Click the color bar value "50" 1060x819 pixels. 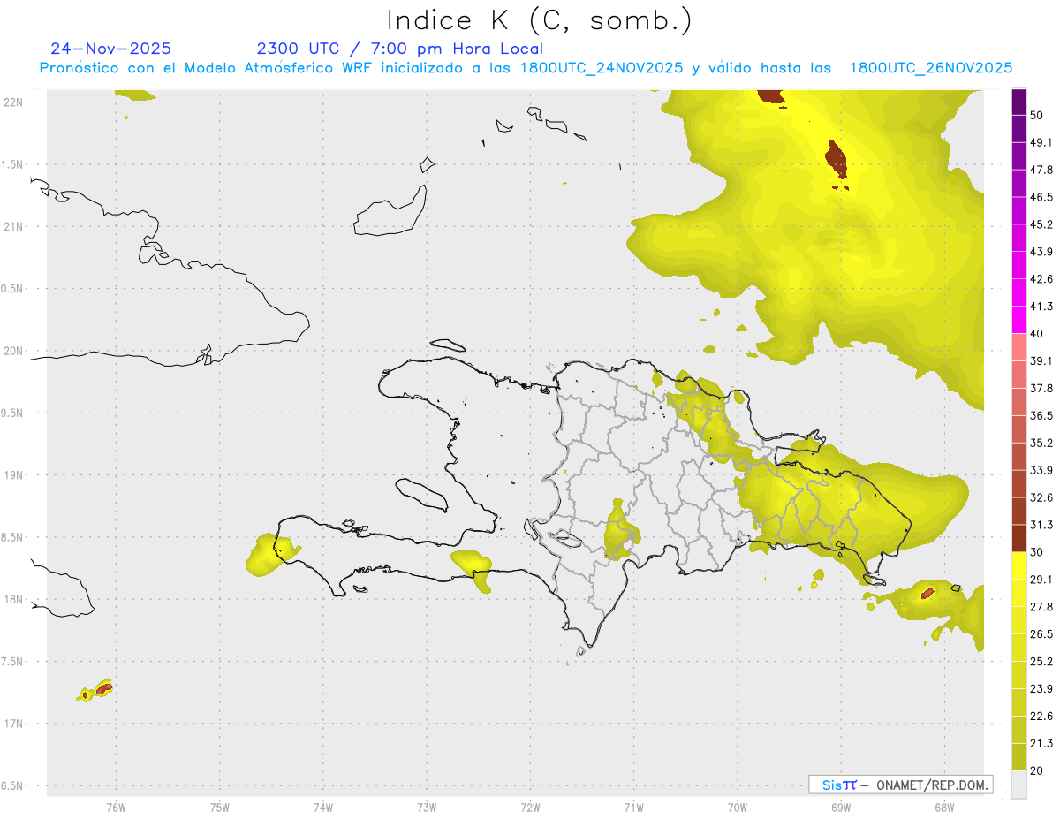tap(1037, 115)
